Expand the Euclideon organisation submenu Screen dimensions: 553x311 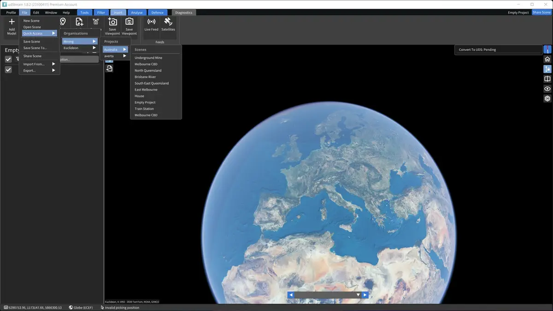point(80,48)
